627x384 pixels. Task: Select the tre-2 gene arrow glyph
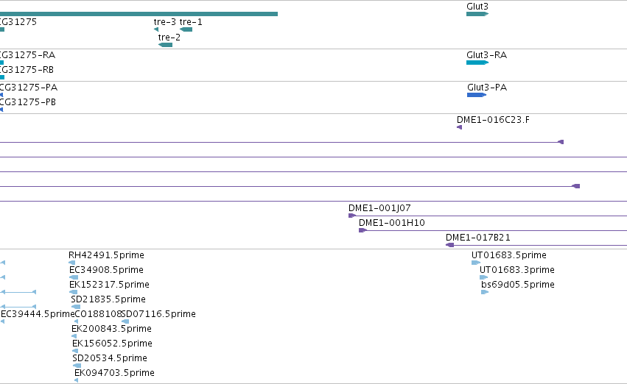pos(165,45)
